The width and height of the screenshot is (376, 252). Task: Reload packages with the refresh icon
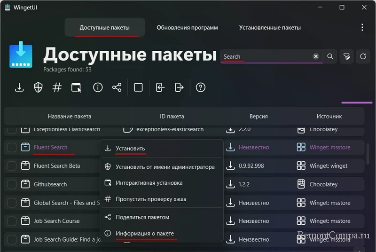pyautogui.click(x=363, y=56)
